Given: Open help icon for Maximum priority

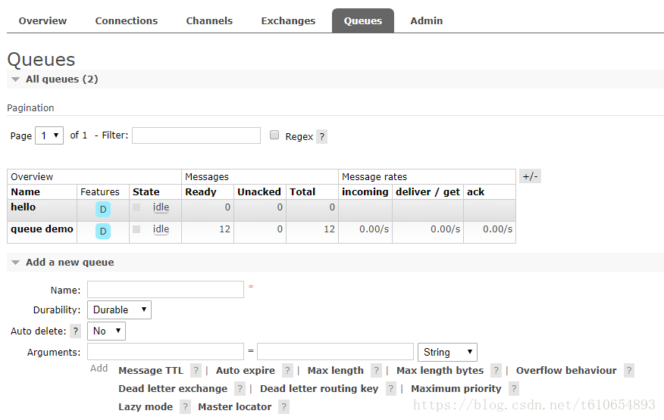Looking at the screenshot, I should click(x=514, y=389).
